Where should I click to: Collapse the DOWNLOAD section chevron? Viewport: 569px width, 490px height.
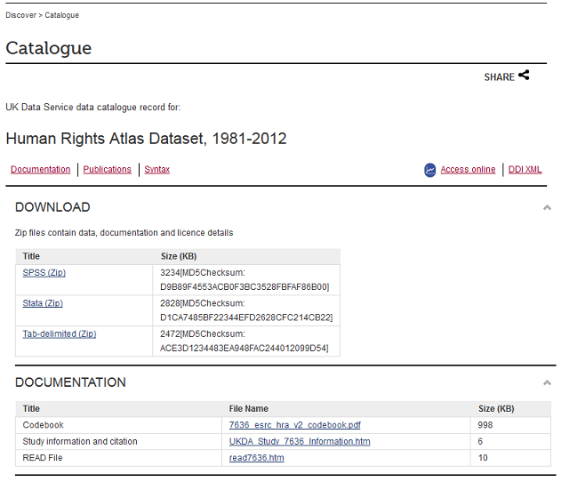tap(547, 207)
